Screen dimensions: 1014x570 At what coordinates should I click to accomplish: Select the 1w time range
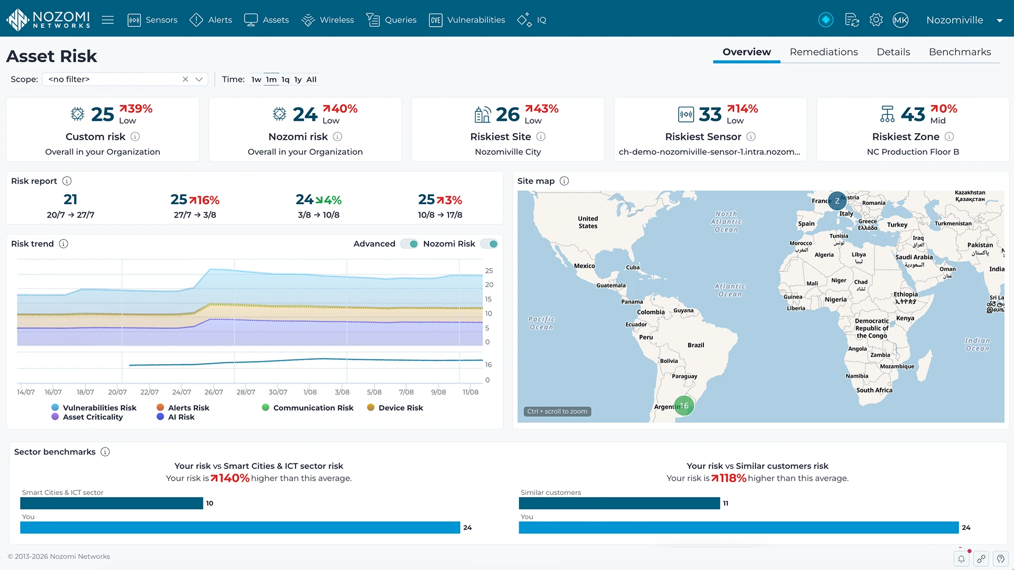256,79
